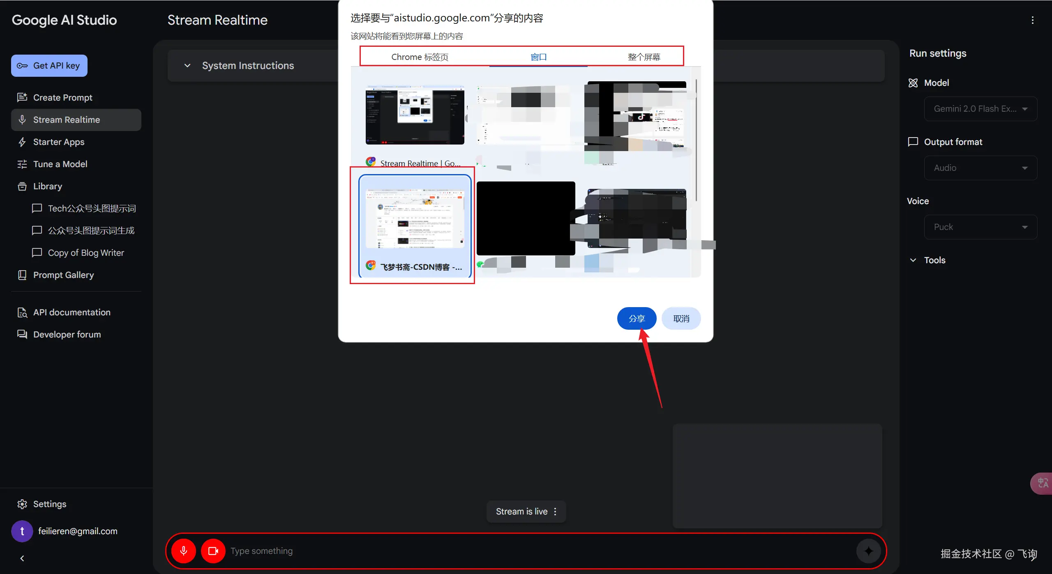Open the Puck voice dropdown

coord(980,227)
